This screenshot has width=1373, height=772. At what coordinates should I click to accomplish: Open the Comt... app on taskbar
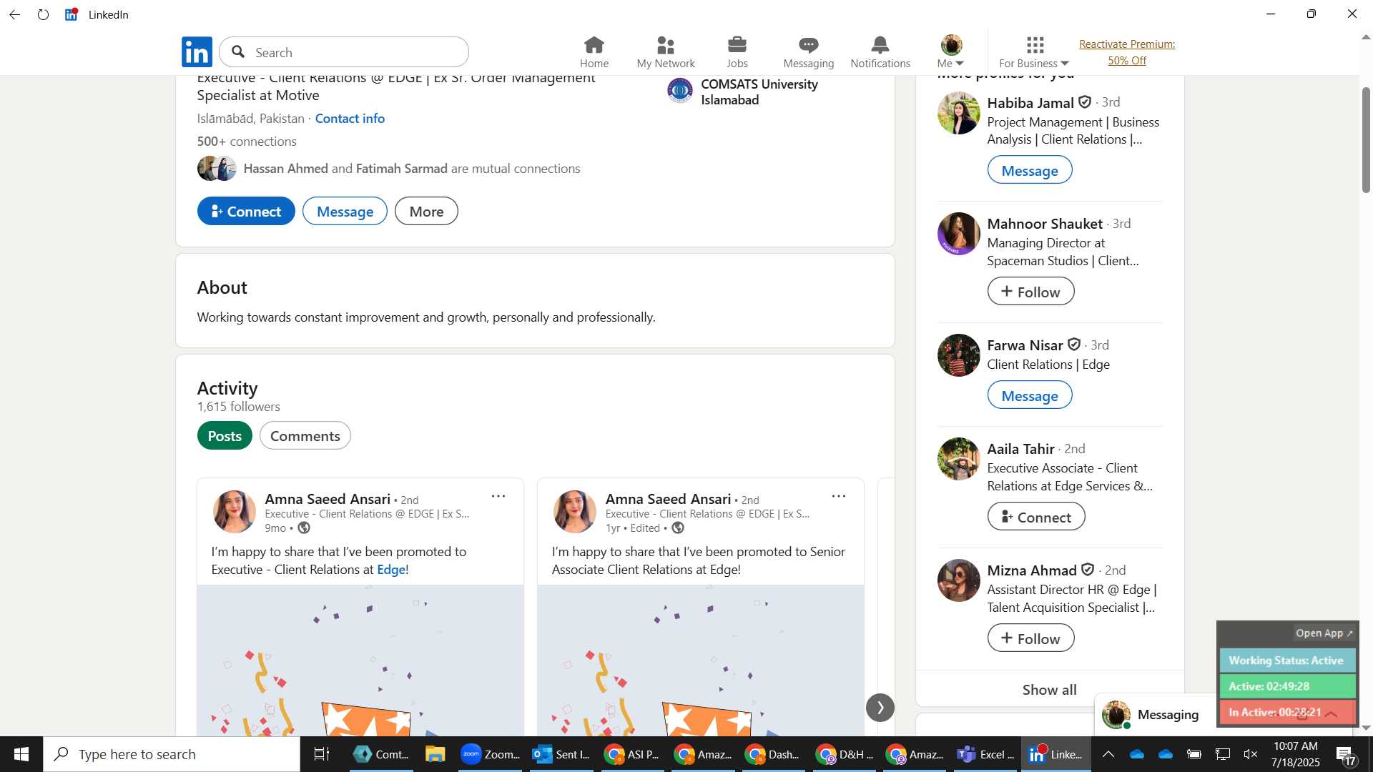coord(381,754)
